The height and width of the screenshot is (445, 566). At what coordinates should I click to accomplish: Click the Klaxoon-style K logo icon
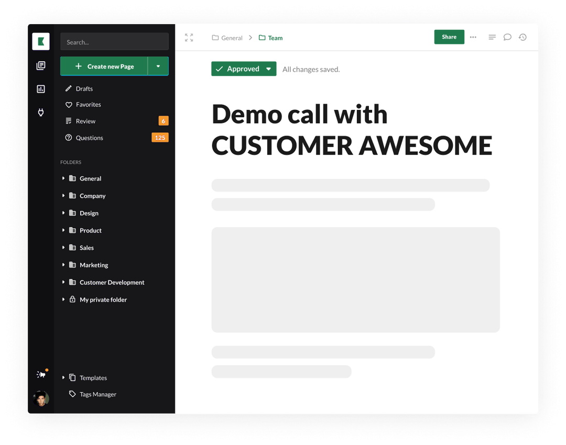(41, 41)
